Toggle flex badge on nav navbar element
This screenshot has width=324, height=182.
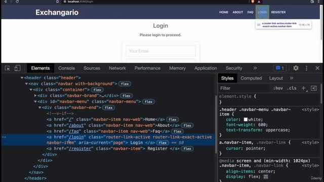[x=125, y=84]
